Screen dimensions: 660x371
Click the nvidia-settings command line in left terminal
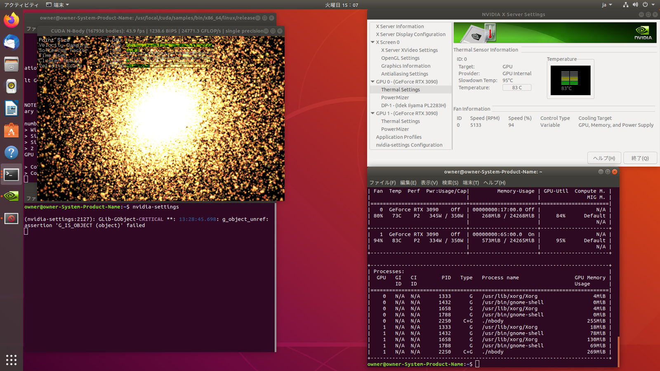tap(101, 207)
